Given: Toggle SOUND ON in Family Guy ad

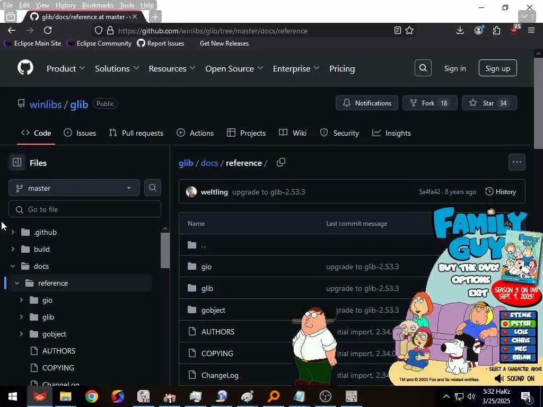Looking at the screenshot, I should (514, 378).
